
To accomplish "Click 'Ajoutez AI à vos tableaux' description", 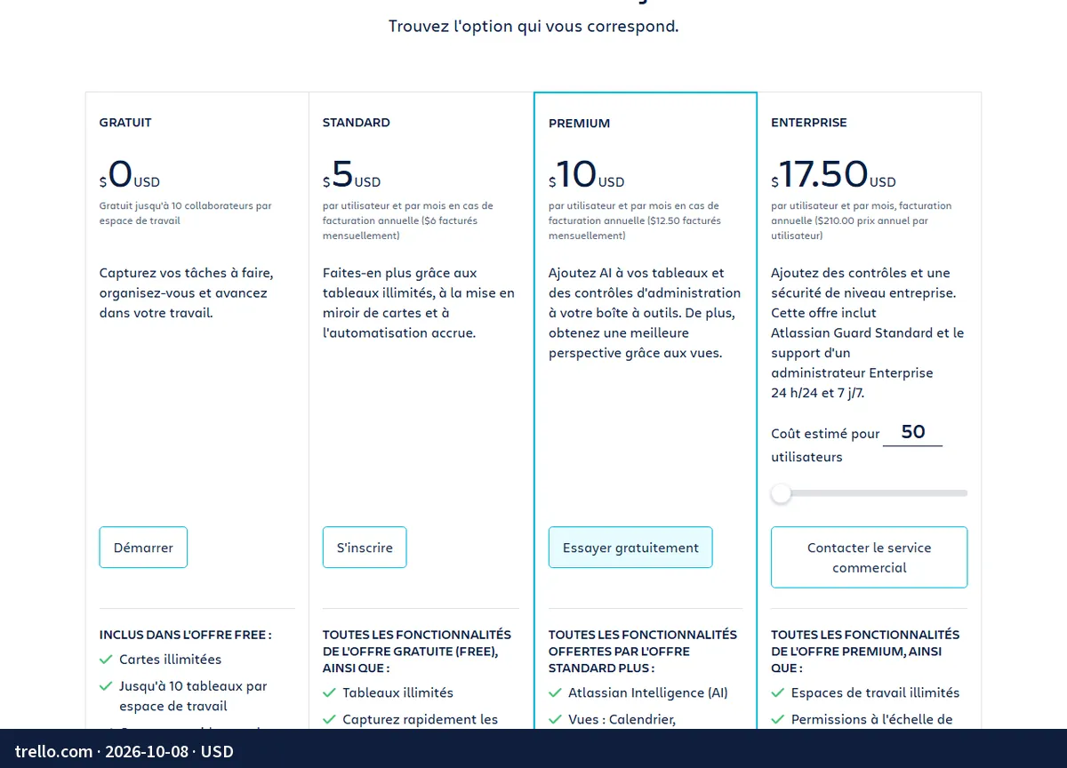I will (x=645, y=313).
